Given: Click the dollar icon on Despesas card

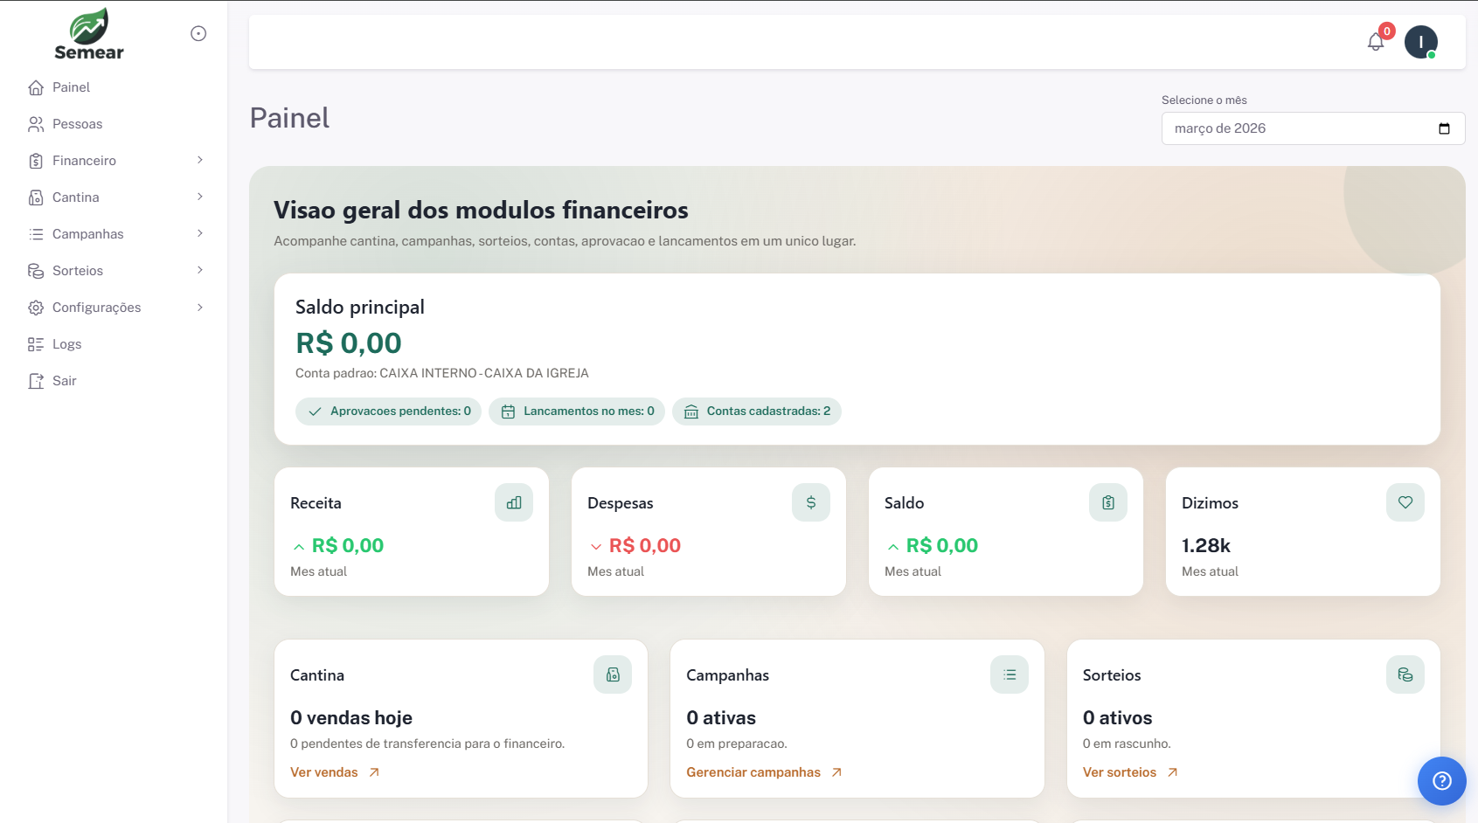Looking at the screenshot, I should pos(811,502).
